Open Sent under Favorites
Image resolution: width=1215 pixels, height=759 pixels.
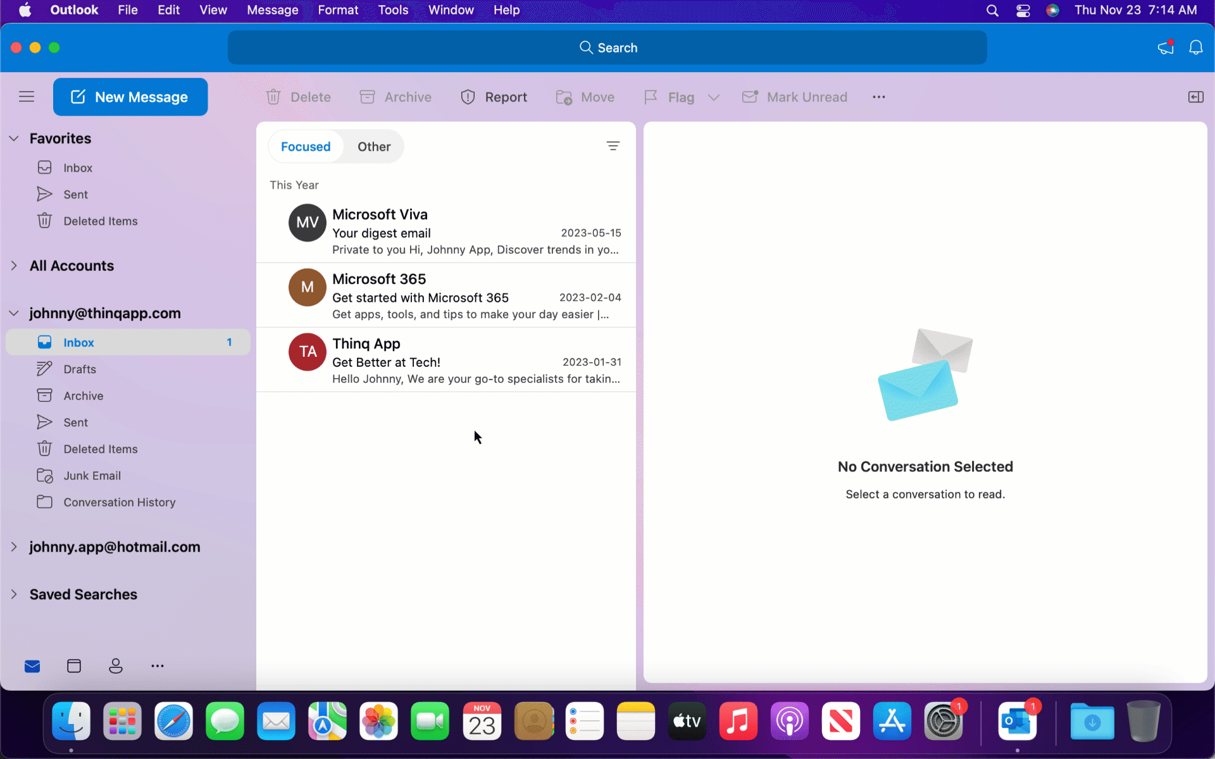coord(128,194)
